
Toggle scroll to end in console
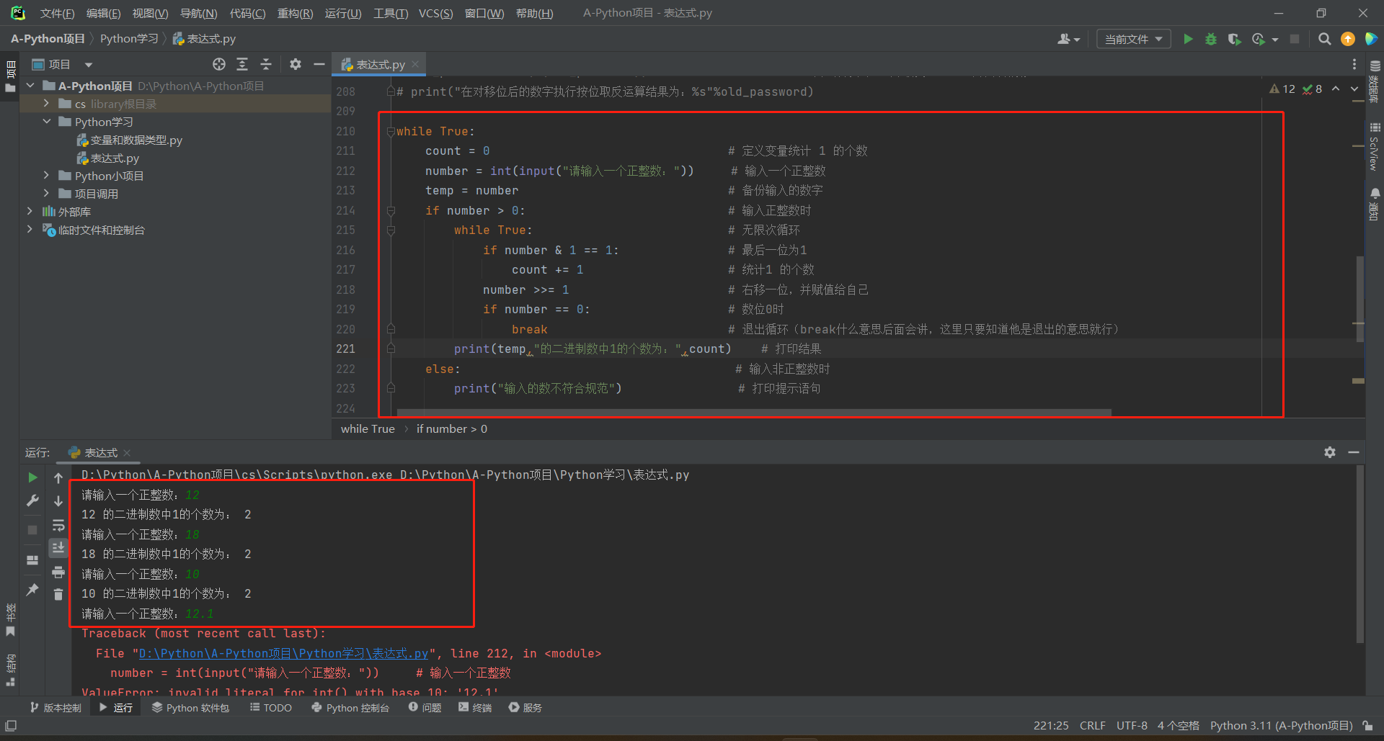58,548
